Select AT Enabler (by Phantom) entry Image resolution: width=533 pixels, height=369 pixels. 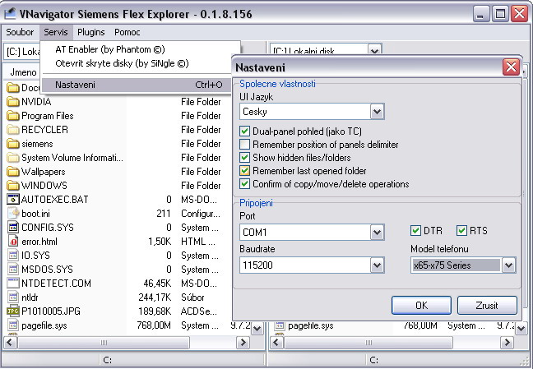[x=139, y=49]
